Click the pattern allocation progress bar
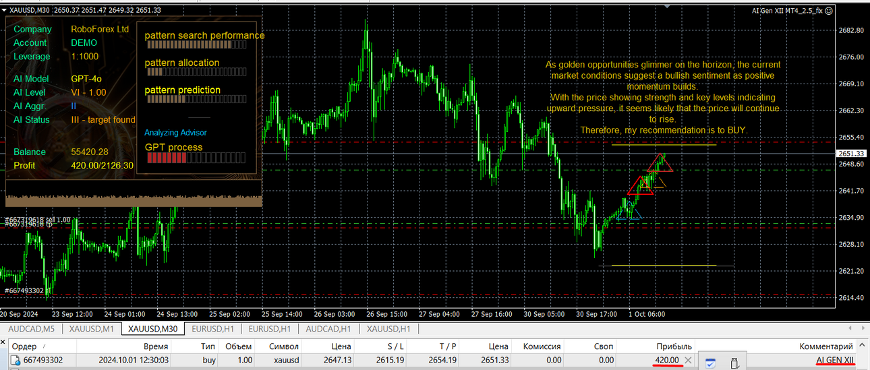870x370 pixels. pyautogui.click(x=196, y=71)
